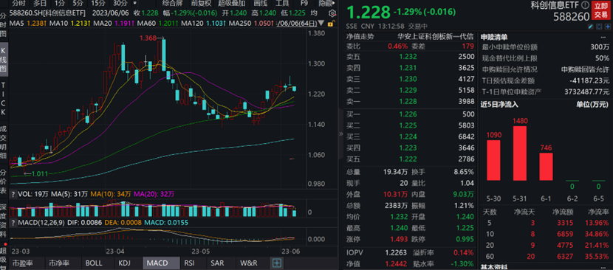Open the chart settings gear icon
This screenshot has width=613, height=270.
point(332,13)
